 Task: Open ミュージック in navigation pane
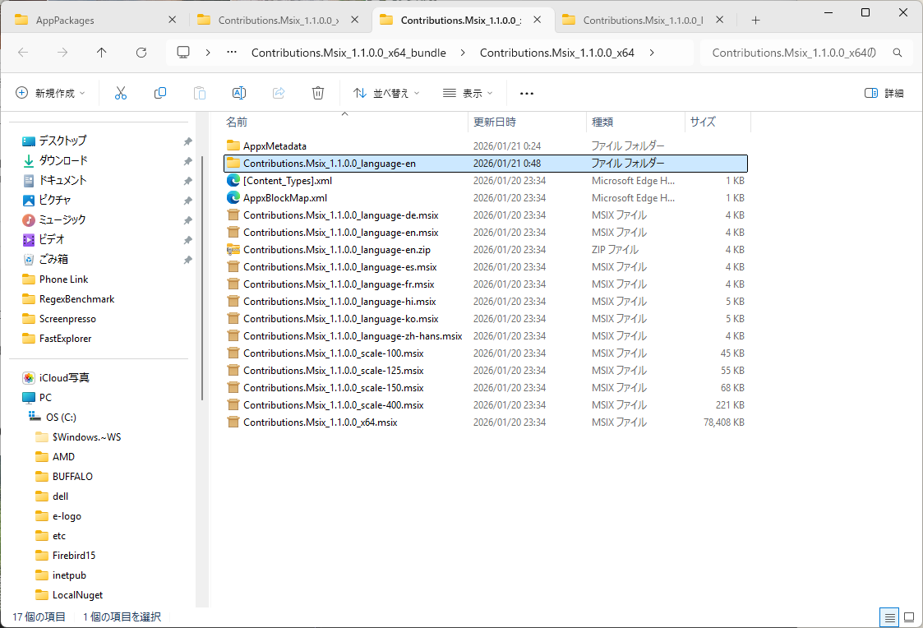[62, 219]
